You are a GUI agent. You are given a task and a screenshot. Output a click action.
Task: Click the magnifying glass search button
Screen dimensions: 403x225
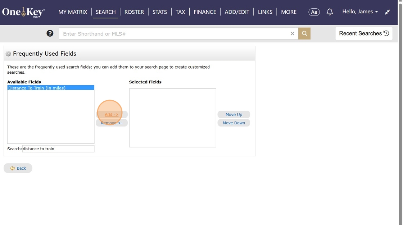[304, 33]
